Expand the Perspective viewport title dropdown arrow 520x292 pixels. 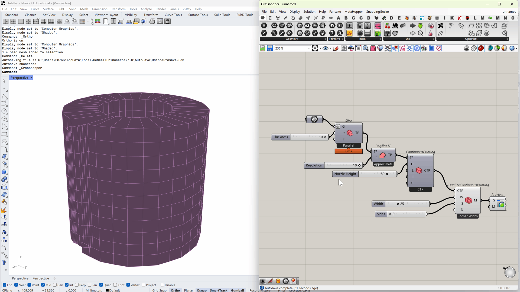[x=31, y=78]
